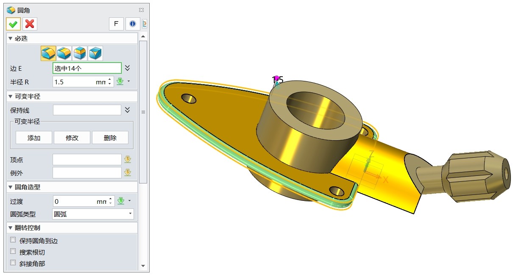The image size is (513, 275).
Task: Click the 保持线 input field
Action: 87,110
